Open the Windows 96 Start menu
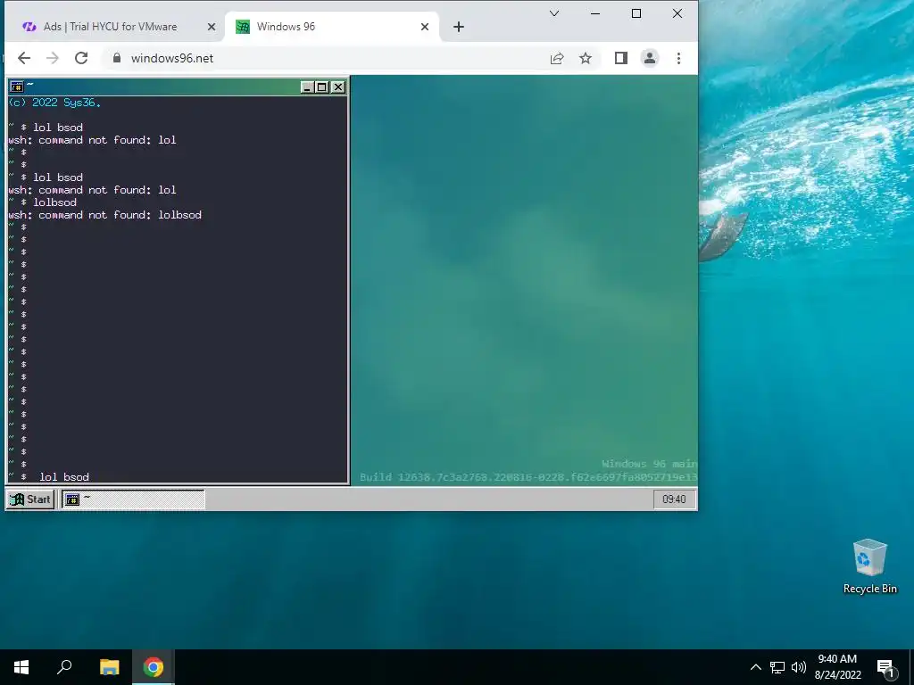The height and width of the screenshot is (685, 914). [x=30, y=499]
